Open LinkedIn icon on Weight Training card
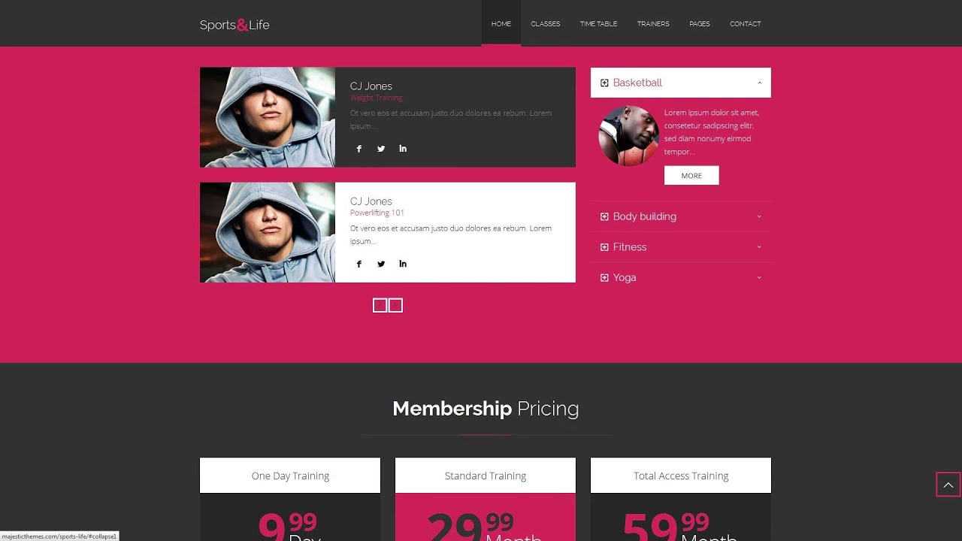 403,149
